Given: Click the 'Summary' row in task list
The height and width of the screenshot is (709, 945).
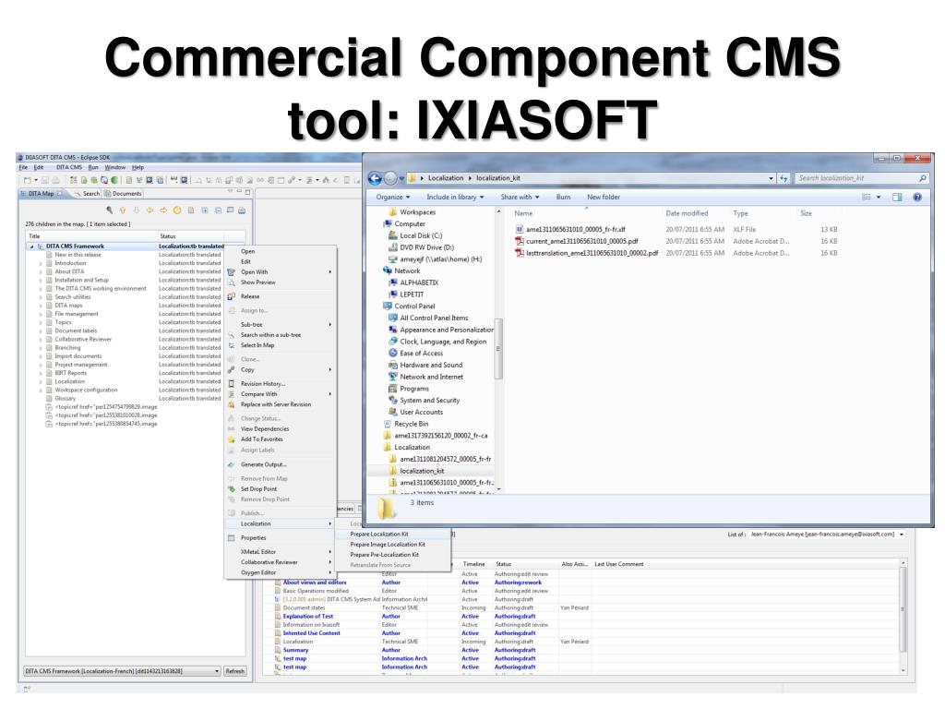Looking at the screenshot, I should (295, 650).
